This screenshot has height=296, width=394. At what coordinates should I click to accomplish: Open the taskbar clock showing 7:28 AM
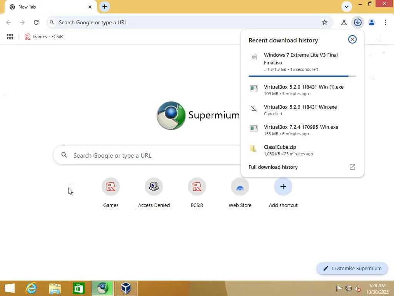377,289
